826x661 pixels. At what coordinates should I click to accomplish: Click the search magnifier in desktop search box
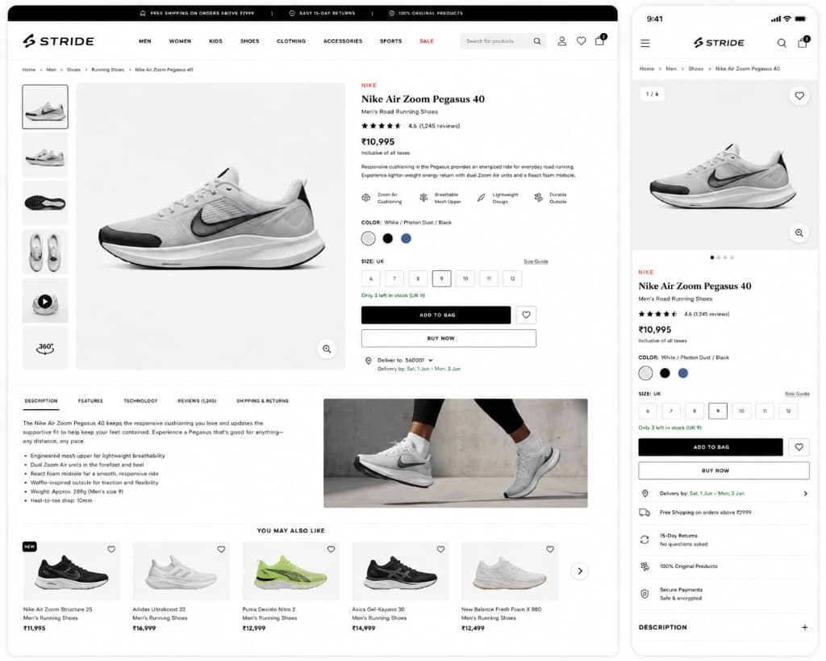536,41
